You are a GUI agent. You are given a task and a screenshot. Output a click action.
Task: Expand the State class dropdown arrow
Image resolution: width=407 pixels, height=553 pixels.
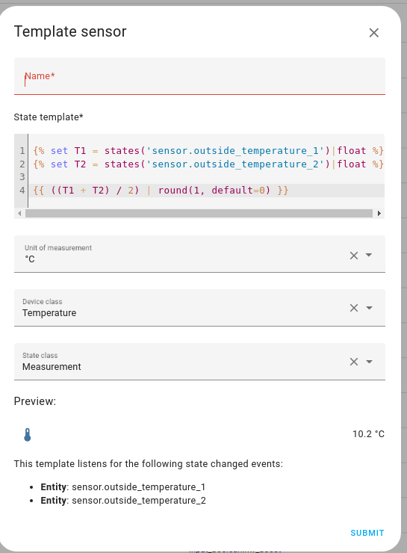[369, 362]
